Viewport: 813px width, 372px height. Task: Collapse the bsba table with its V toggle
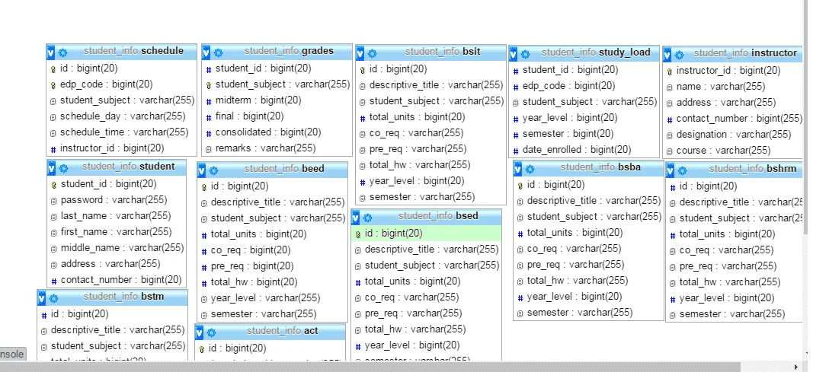click(x=518, y=168)
